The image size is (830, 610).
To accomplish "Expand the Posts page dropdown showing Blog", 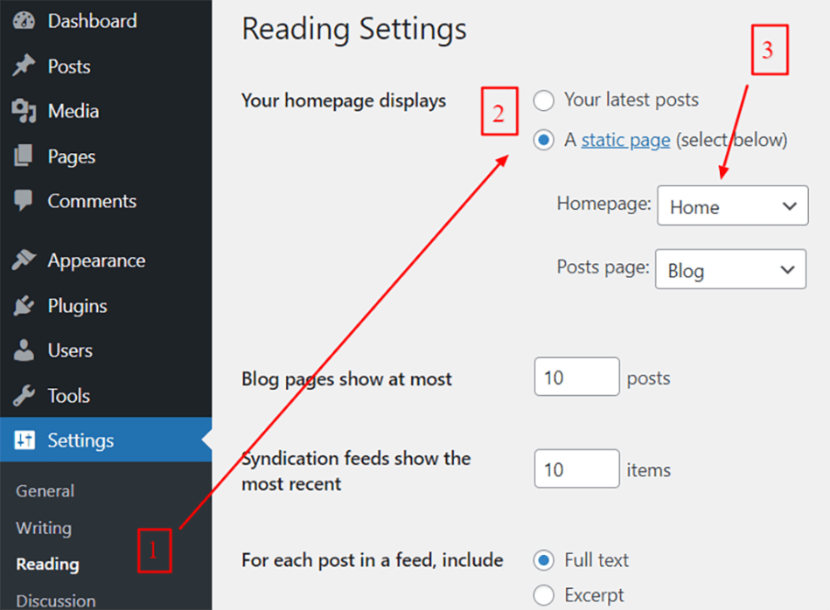I will point(730,270).
